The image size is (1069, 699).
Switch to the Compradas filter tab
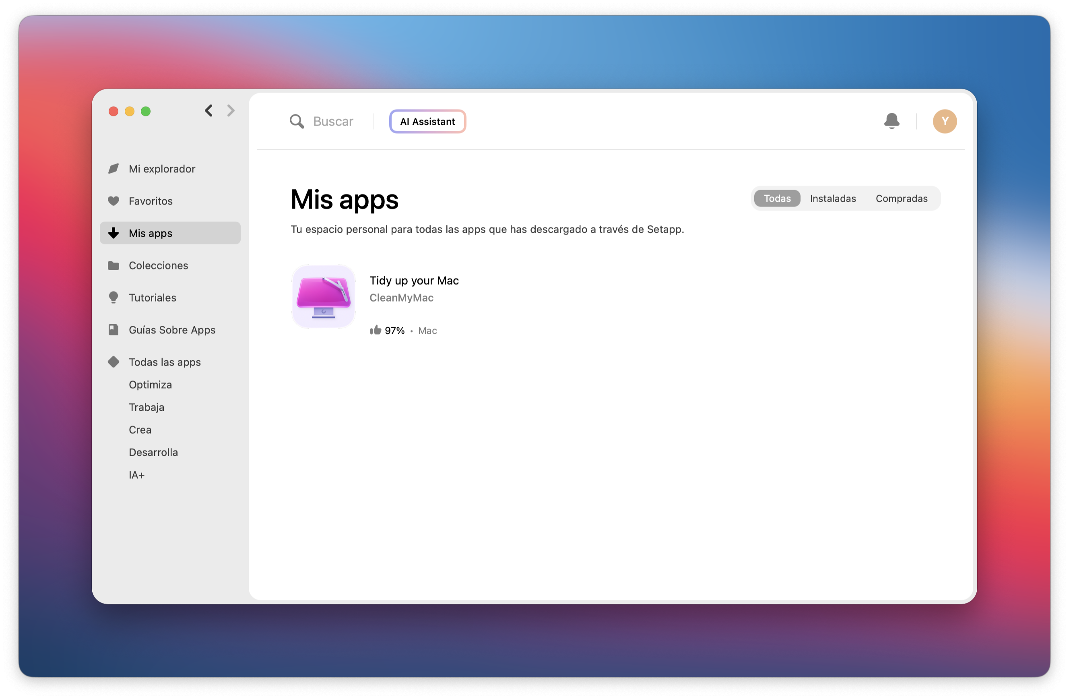coord(902,199)
